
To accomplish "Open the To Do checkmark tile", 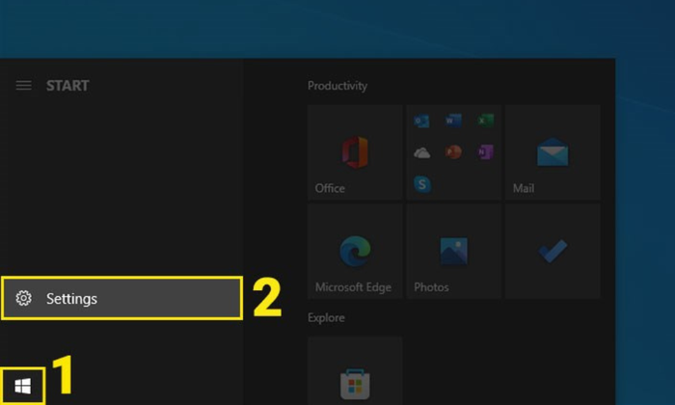I will tap(552, 252).
